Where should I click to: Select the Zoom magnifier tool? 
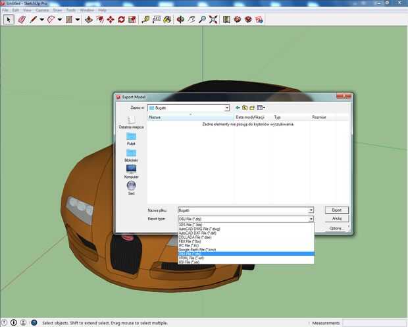pyautogui.click(x=202, y=20)
